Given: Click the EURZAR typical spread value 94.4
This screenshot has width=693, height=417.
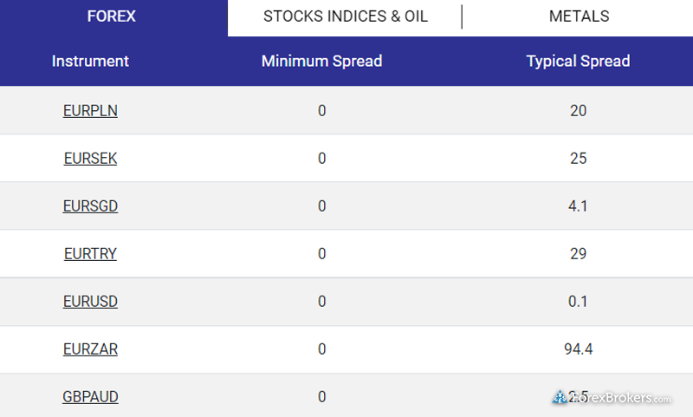Looking at the screenshot, I should [578, 349].
